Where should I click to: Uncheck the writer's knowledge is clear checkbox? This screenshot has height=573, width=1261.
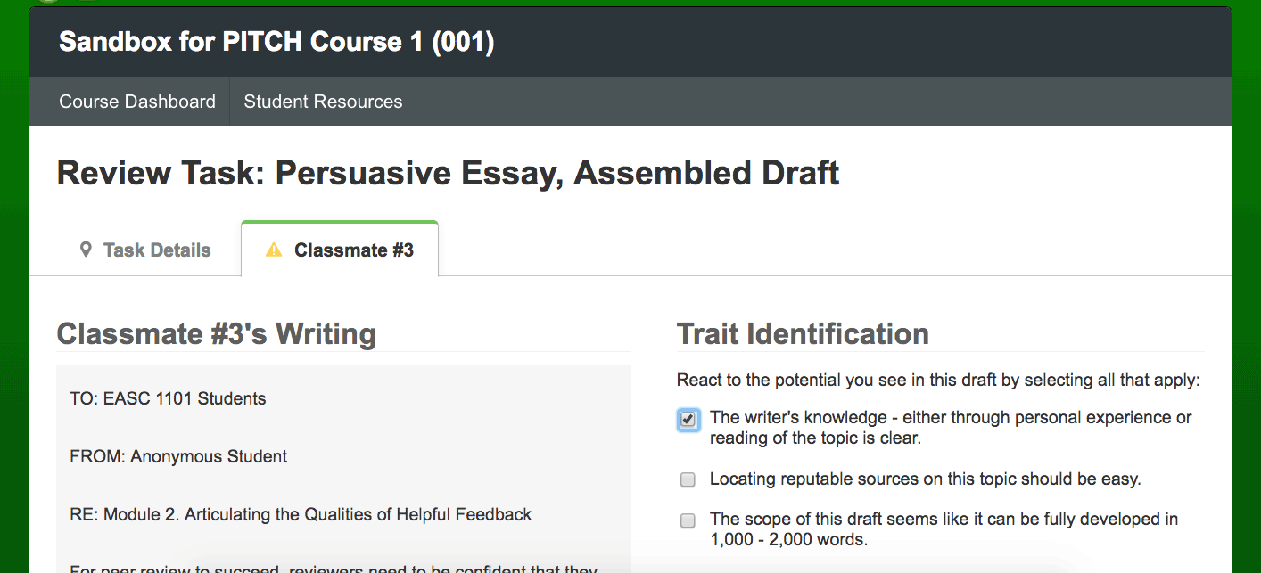click(x=688, y=419)
